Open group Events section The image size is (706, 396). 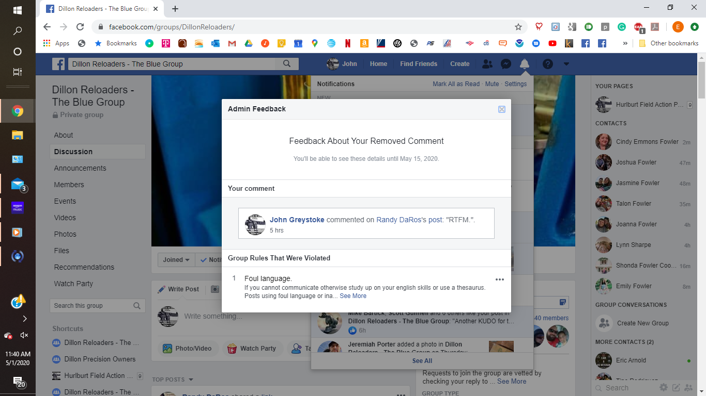coord(65,201)
